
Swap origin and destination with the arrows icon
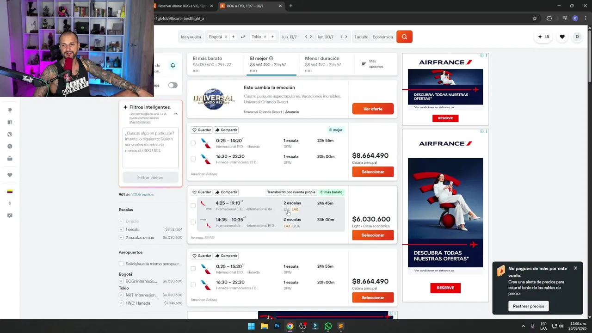[243, 37]
